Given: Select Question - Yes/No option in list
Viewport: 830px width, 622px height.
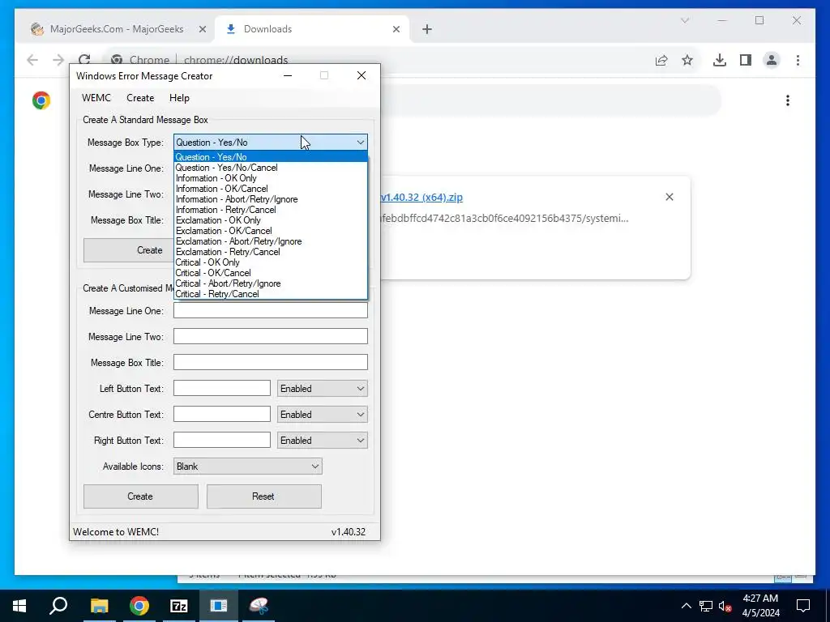Looking at the screenshot, I should (271, 157).
